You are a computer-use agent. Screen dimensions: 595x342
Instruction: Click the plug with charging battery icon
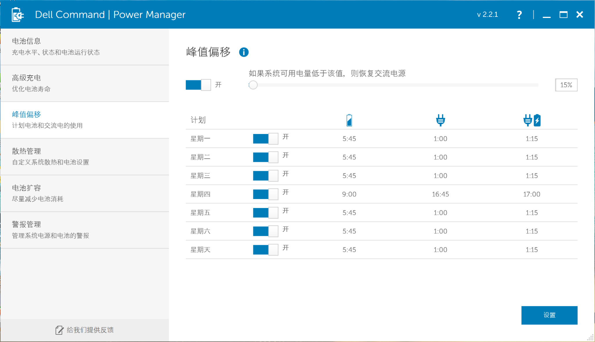coord(532,120)
